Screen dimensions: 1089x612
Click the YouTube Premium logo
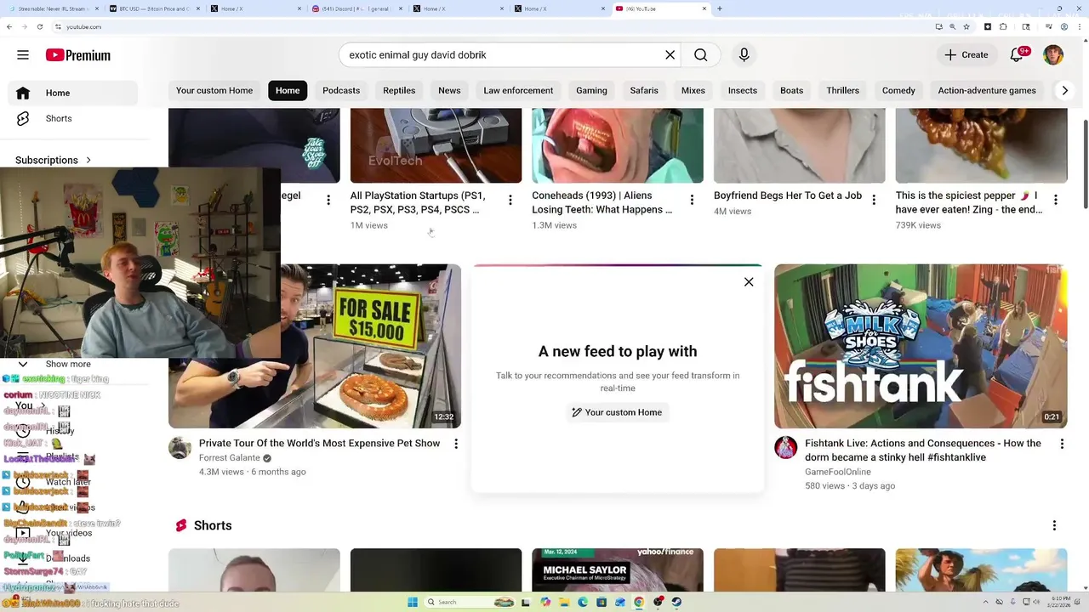point(78,55)
